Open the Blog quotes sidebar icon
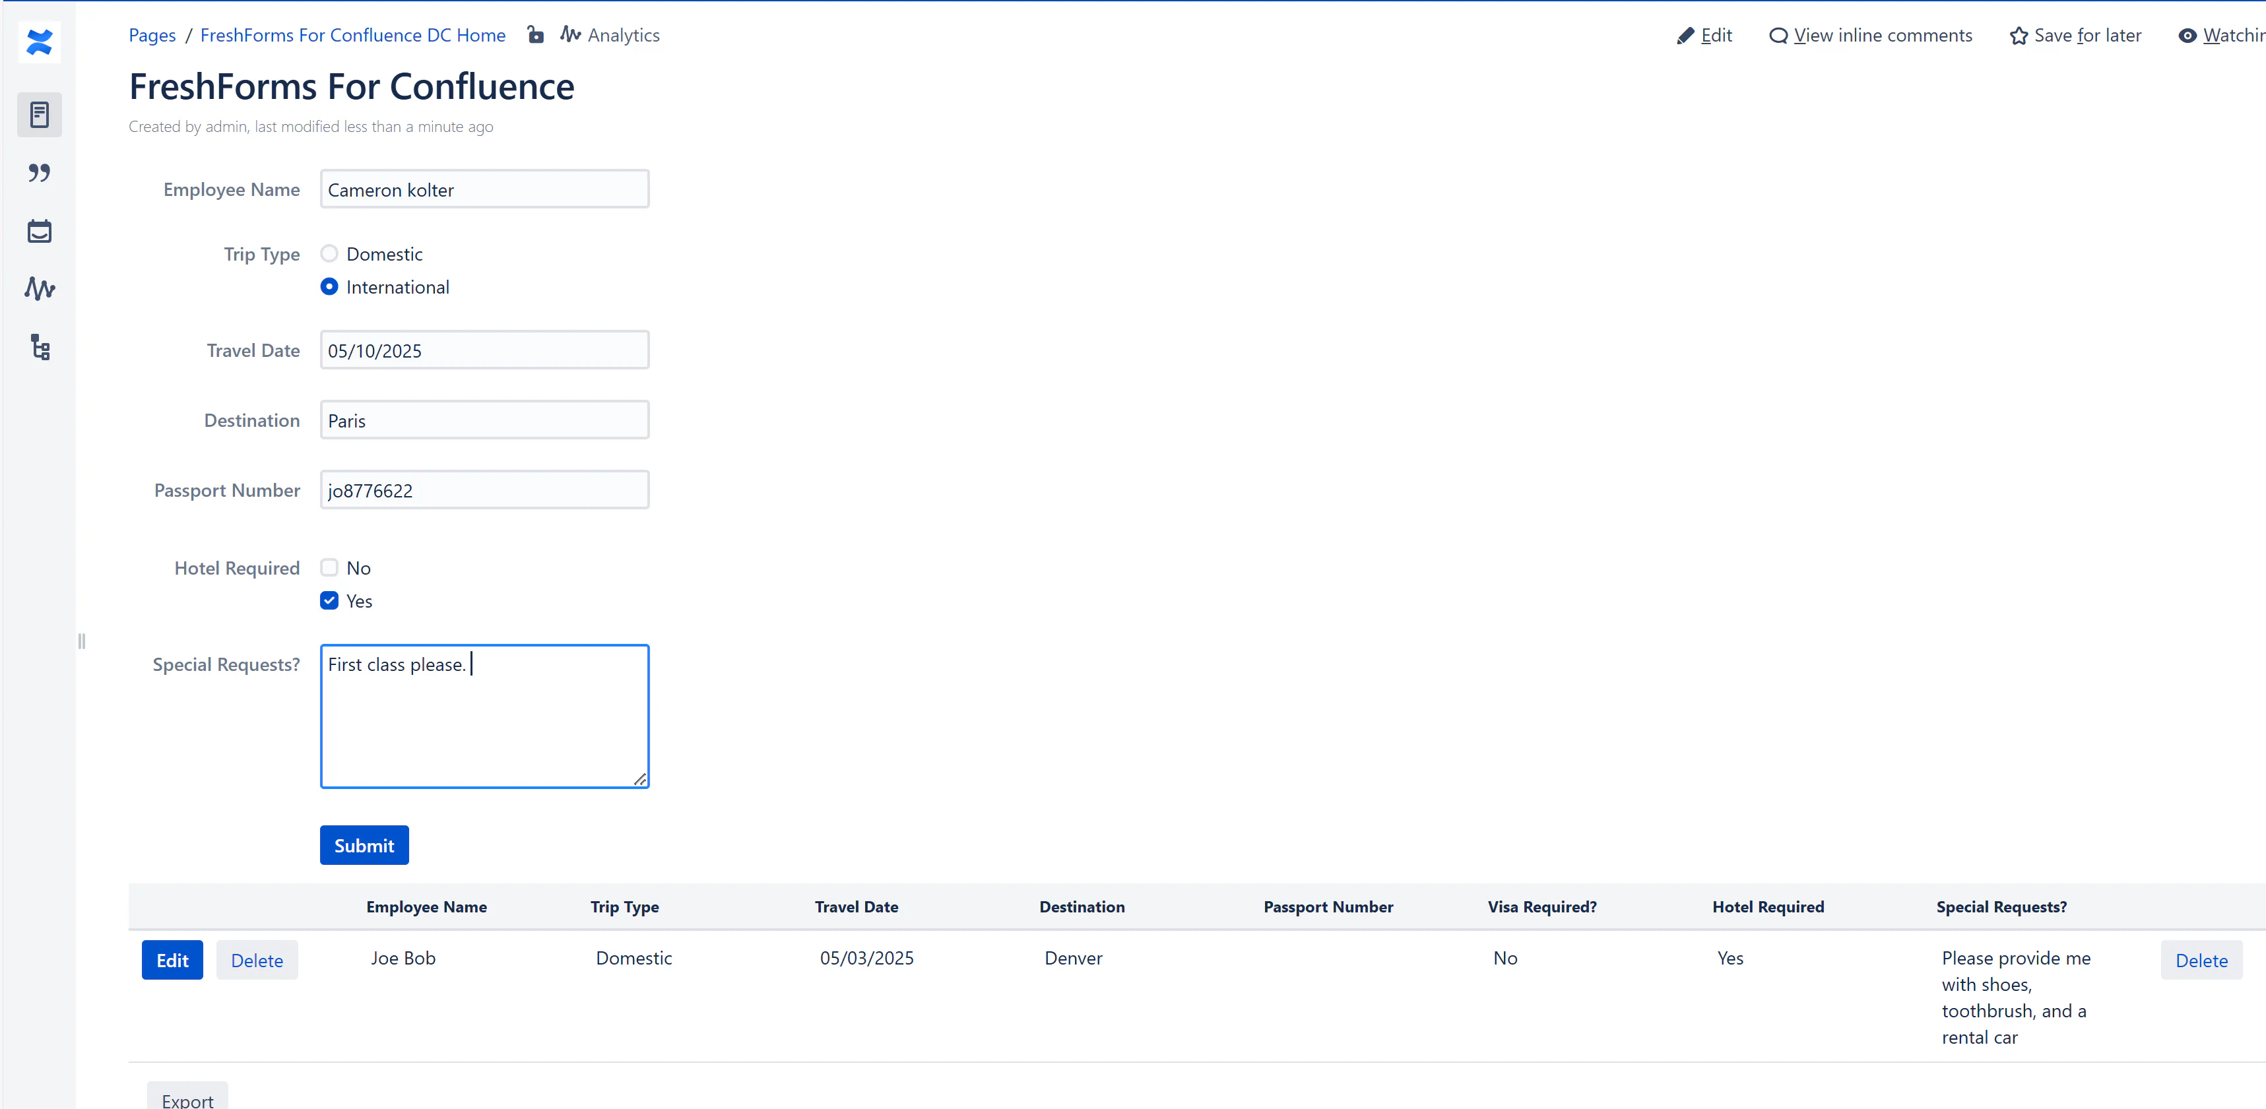This screenshot has height=1109, width=2266. (39, 172)
